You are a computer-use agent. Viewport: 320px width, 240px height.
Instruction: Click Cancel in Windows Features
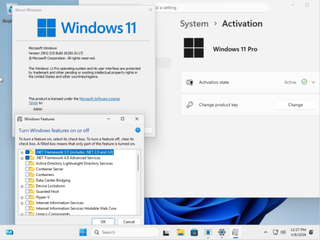(x=129, y=221)
